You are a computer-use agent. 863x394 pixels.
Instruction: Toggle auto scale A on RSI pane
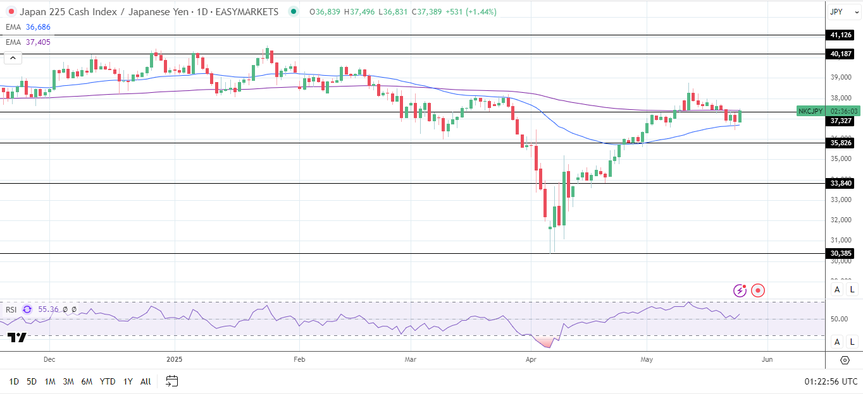(x=837, y=342)
